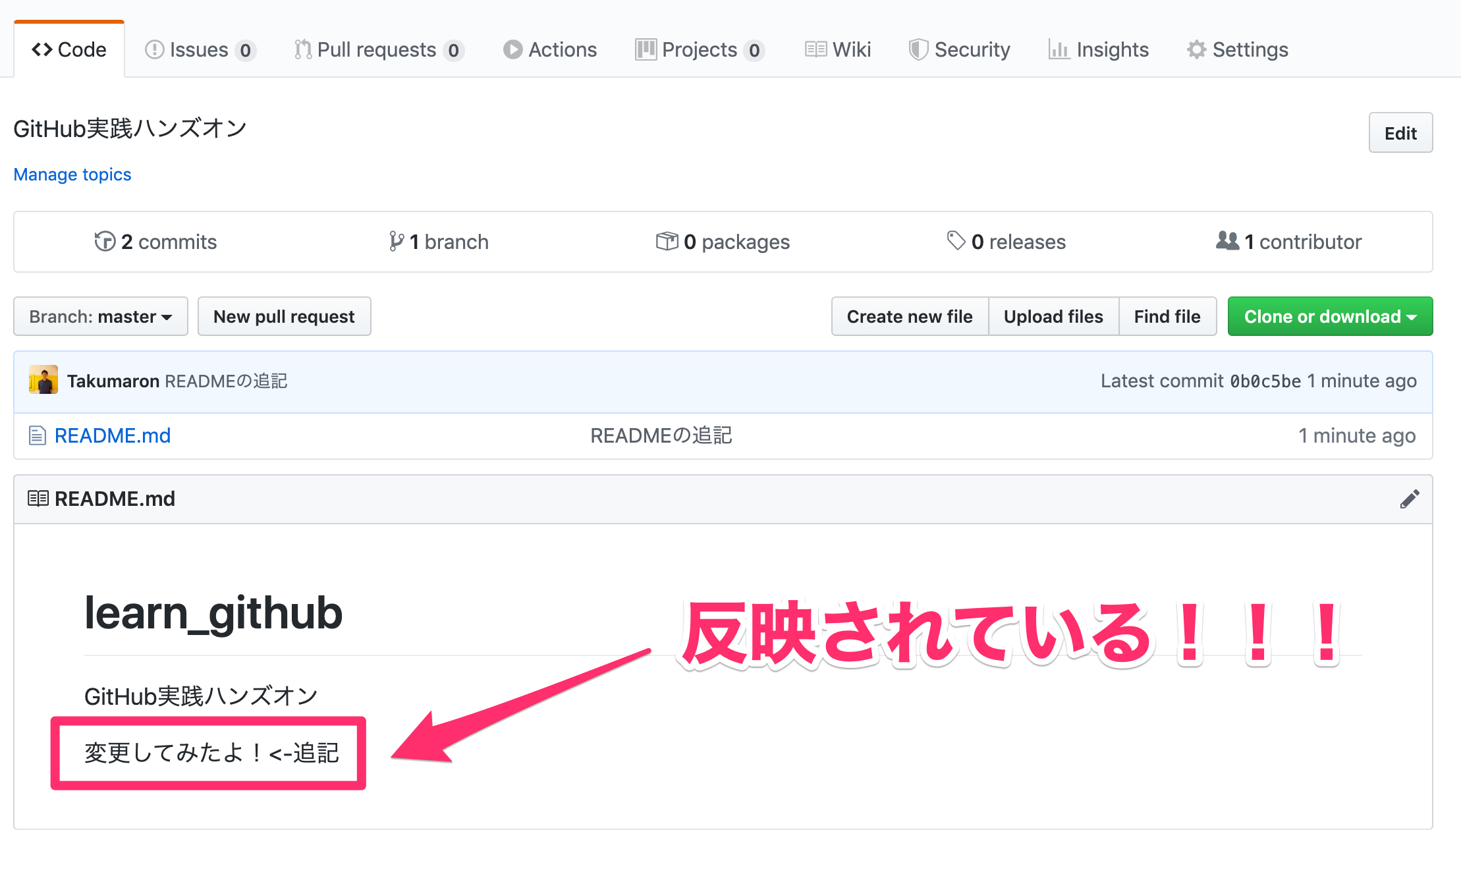Viewport: 1461px width, 880px height.
Task: Click the Pull requests merge icon
Action: pos(303,49)
